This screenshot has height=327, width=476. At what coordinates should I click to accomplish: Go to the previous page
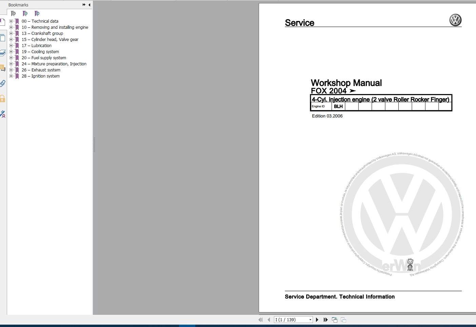point(269,320)
